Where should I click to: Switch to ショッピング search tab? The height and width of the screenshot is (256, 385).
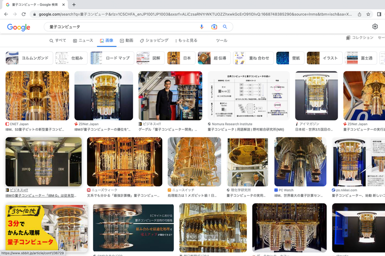154,40
